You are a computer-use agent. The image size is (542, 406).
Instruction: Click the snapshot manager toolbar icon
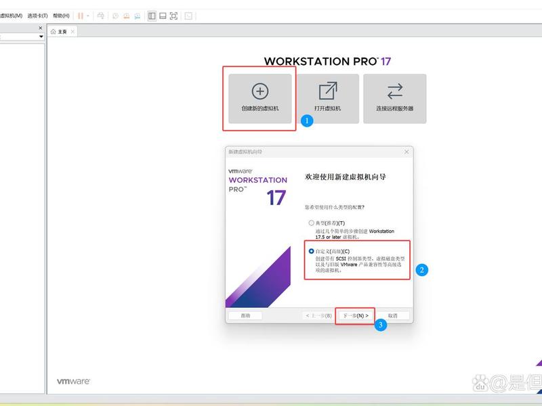(x=138, y=16)
